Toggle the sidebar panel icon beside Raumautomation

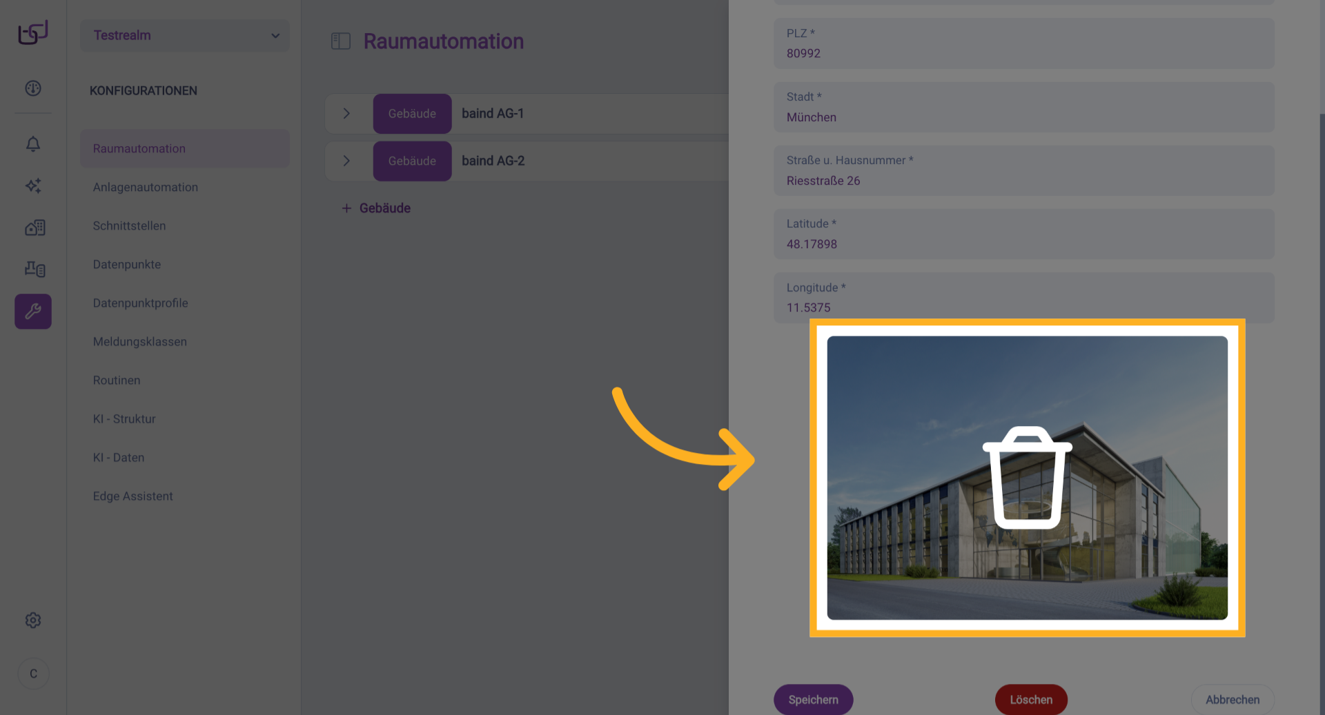tap(341, 41)
